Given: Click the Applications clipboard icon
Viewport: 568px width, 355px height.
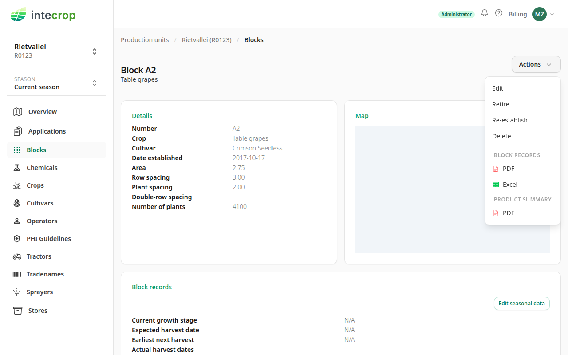Looking at the screenshot, I should [18, 131].
